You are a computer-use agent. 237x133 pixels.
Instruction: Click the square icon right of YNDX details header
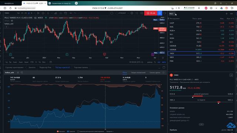tap(231, 75)
